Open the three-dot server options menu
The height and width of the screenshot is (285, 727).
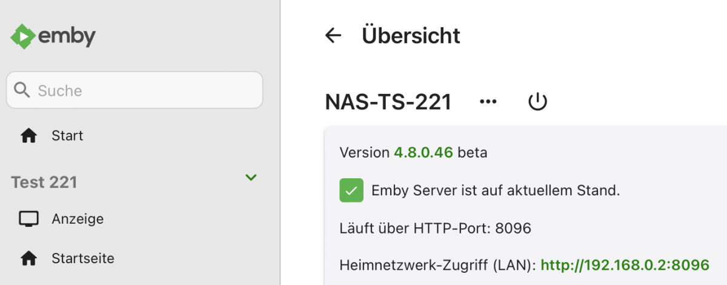click(488, 102)
